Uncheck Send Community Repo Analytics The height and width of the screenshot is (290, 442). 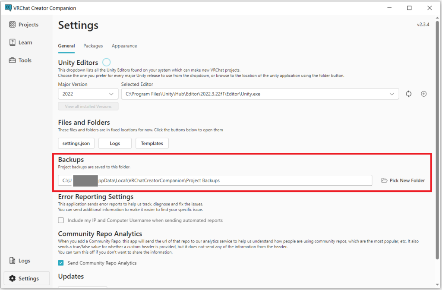point(61,263)
